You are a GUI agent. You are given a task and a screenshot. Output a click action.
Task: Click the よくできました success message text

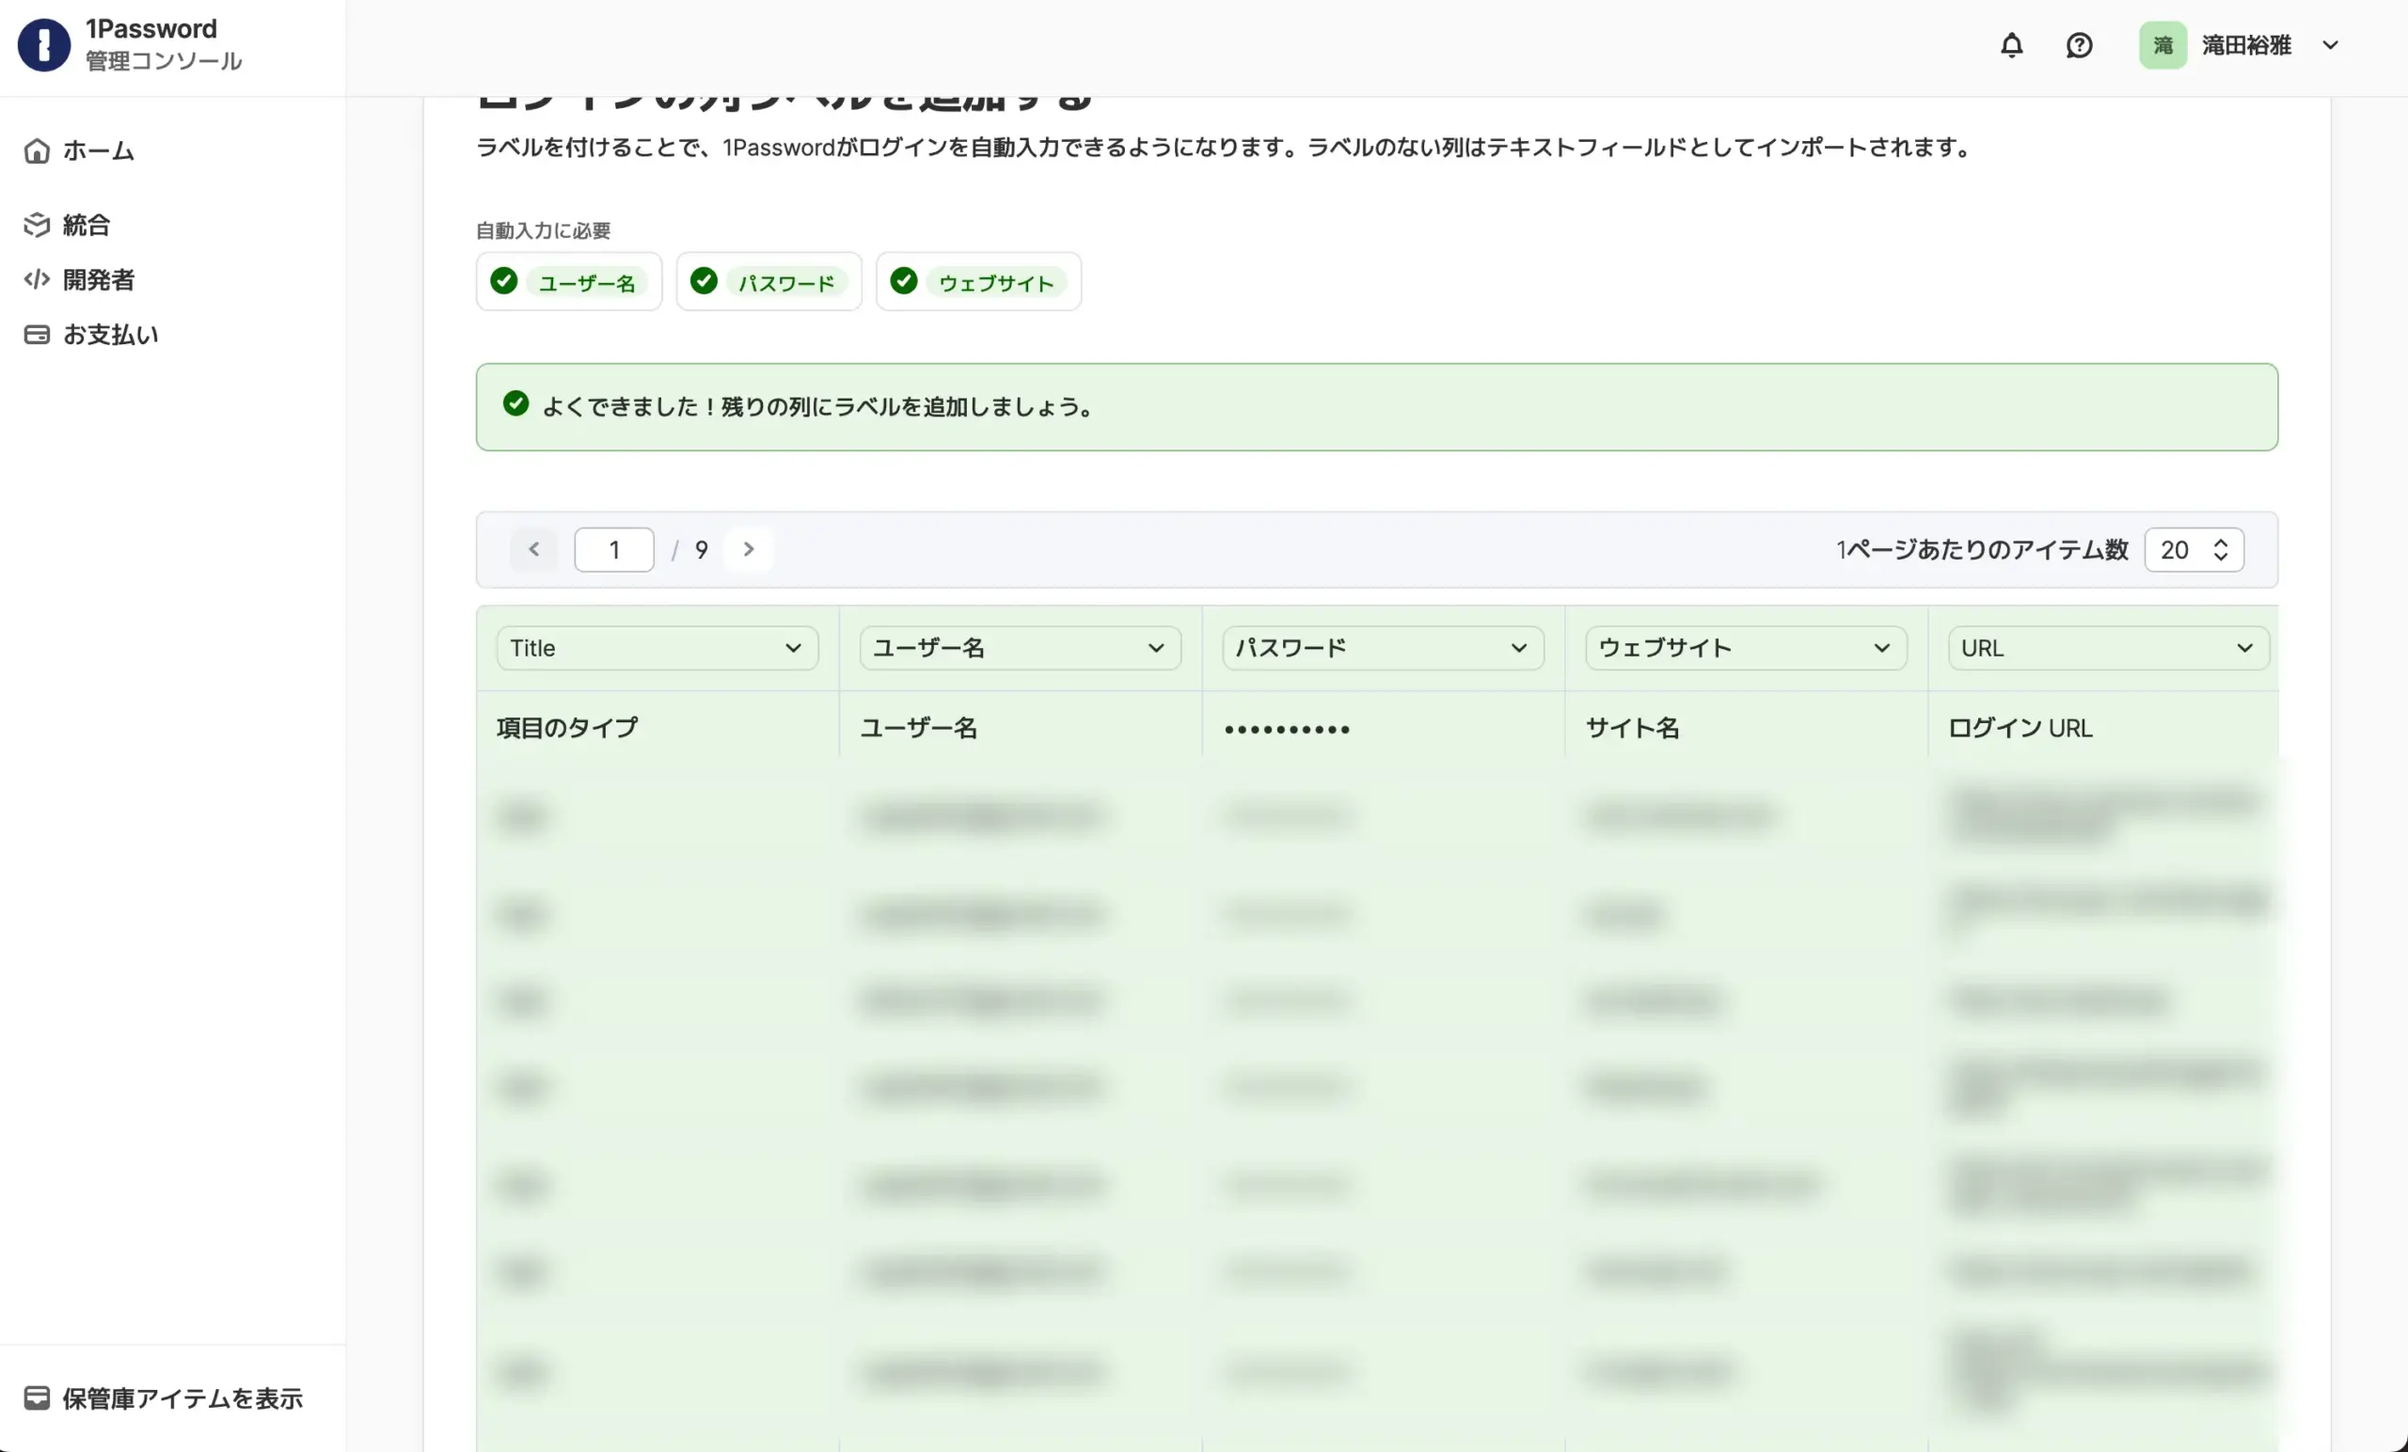(819, 406)
